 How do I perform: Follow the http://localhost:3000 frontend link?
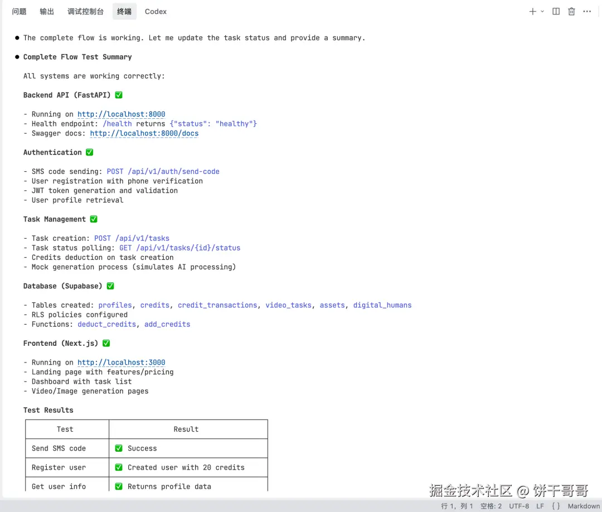(121, 363)
